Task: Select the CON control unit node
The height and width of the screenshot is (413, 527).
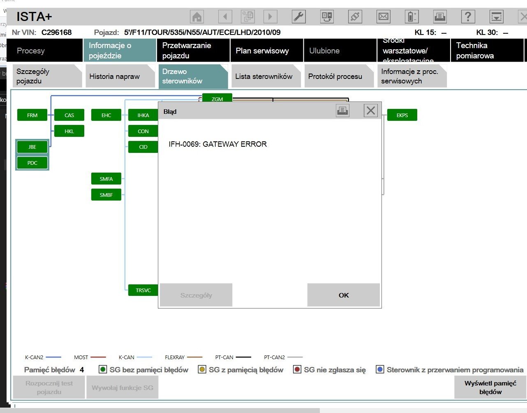Action: tap(143, 131)
